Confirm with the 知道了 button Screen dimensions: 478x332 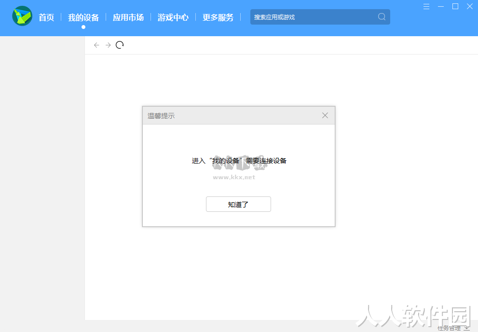(x=238, y=204)
